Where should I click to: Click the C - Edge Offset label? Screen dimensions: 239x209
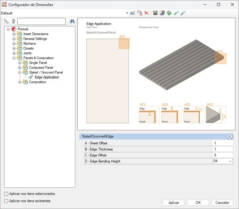click(x=95, y=155)
